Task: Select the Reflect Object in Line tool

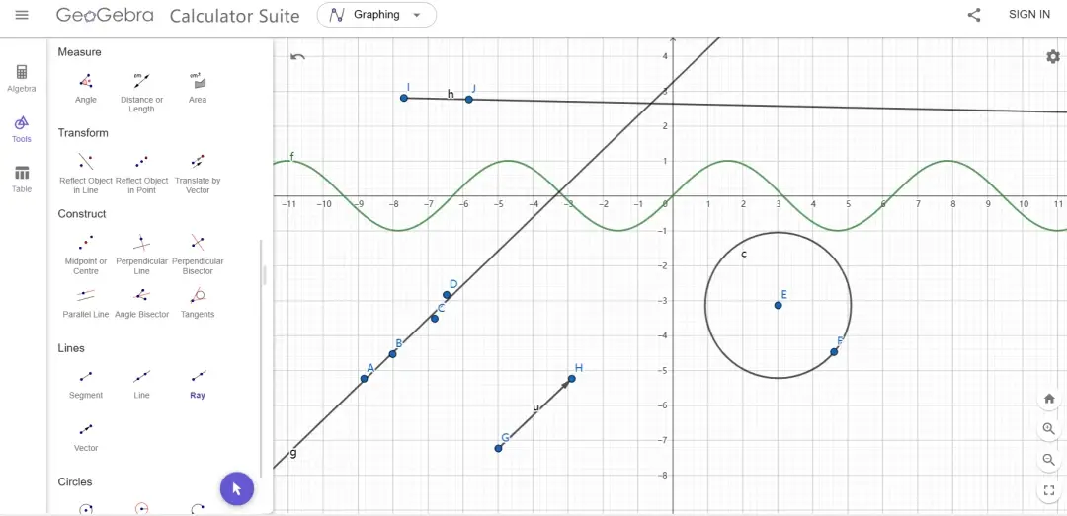Action: coord(86,174)
